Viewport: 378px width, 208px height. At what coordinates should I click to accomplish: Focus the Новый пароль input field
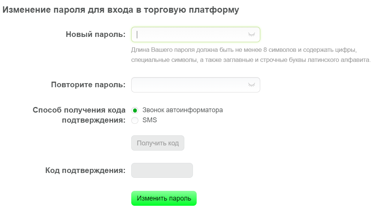pos(196,34)
